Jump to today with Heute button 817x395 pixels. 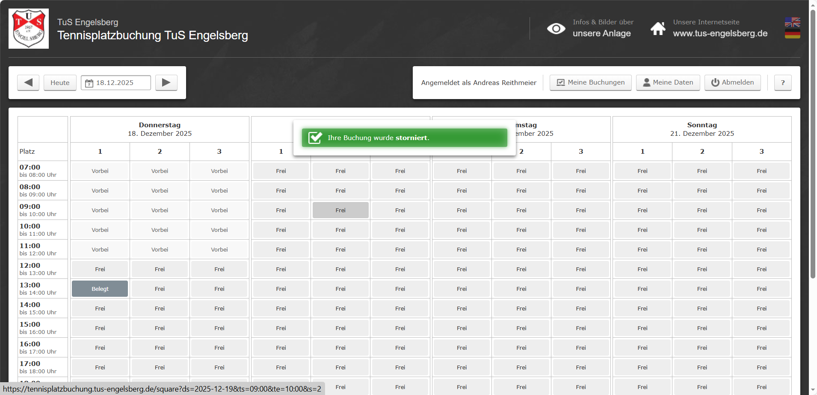(x=60, y=82)
